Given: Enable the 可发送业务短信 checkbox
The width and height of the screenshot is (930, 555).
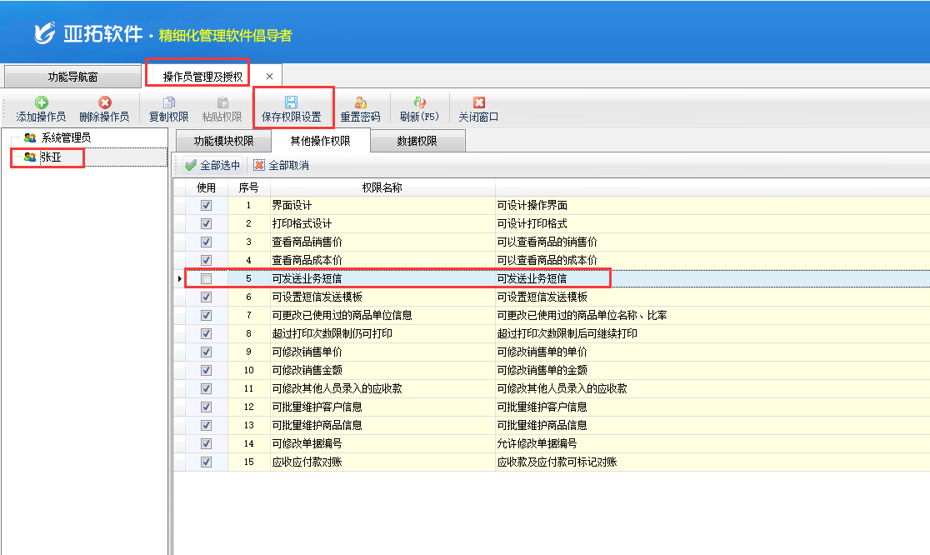Looking at the screenshot, I should pos(206,279).
